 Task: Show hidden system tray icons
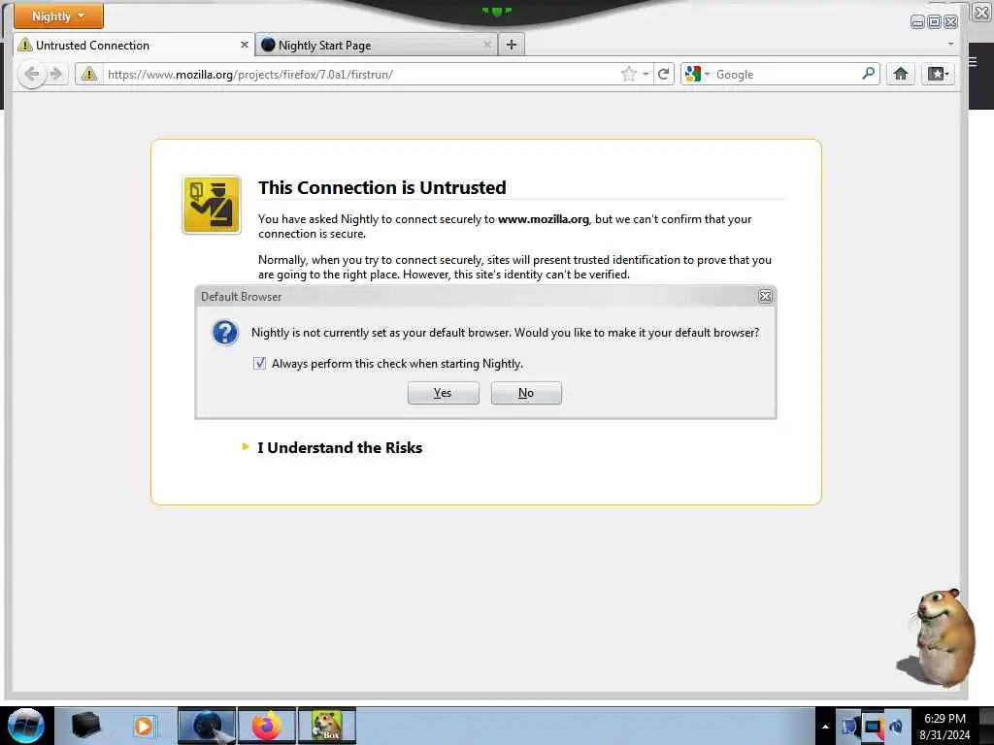825,727
